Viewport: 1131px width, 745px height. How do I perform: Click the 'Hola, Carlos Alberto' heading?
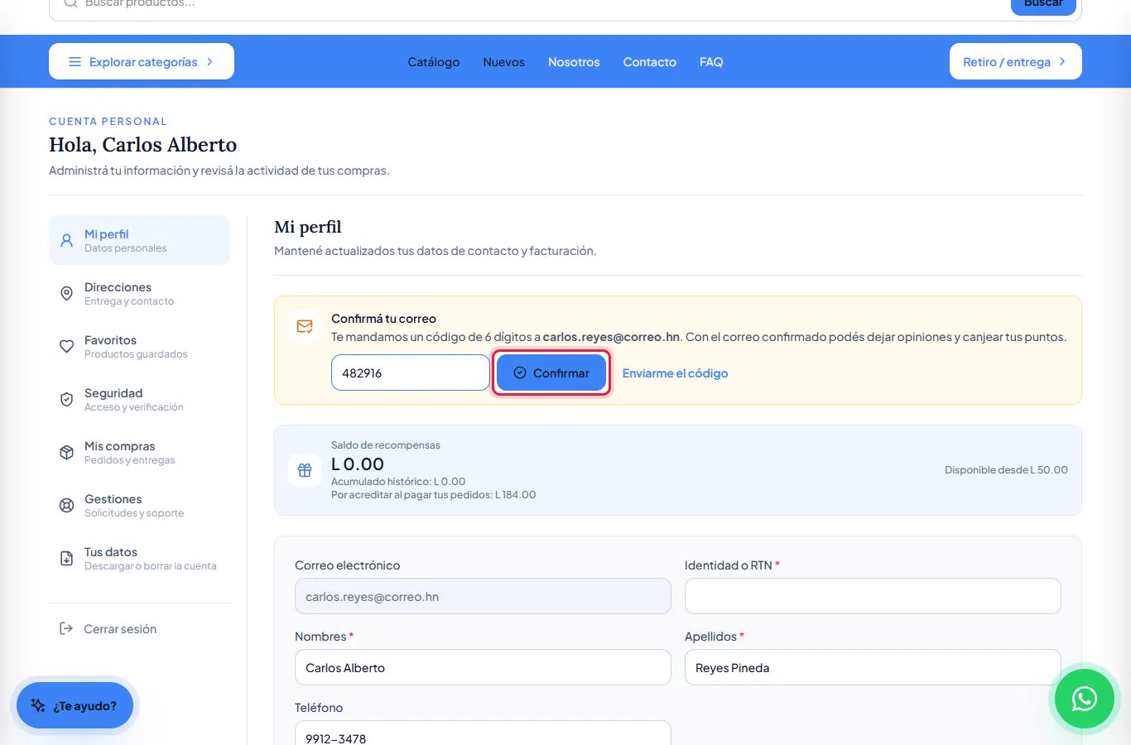(x=142, y=145)
